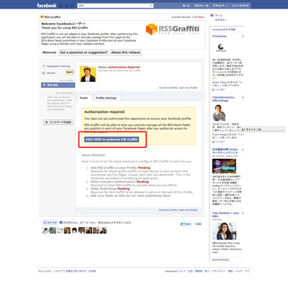Select the highlighted profile item in sidebar
The image size is (288, 281).
click(x=58, y=85)
